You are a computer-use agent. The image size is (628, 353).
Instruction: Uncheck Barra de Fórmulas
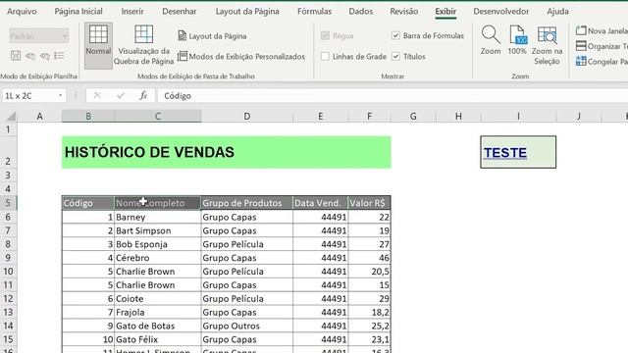point(395,35)
